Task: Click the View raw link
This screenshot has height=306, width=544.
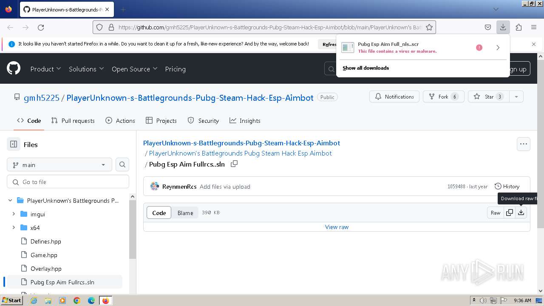Action: 337,227
